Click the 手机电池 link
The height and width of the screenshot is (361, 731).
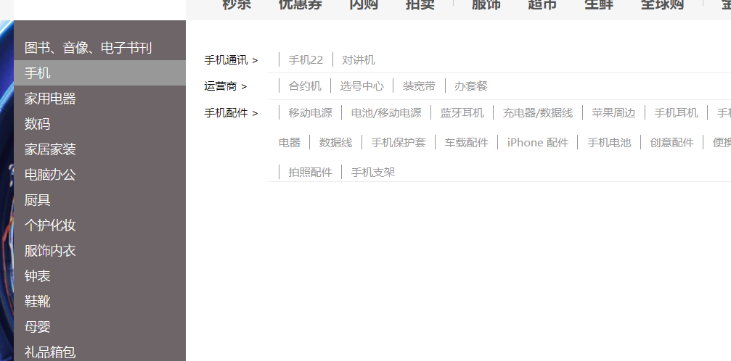[x=609, y=143]
